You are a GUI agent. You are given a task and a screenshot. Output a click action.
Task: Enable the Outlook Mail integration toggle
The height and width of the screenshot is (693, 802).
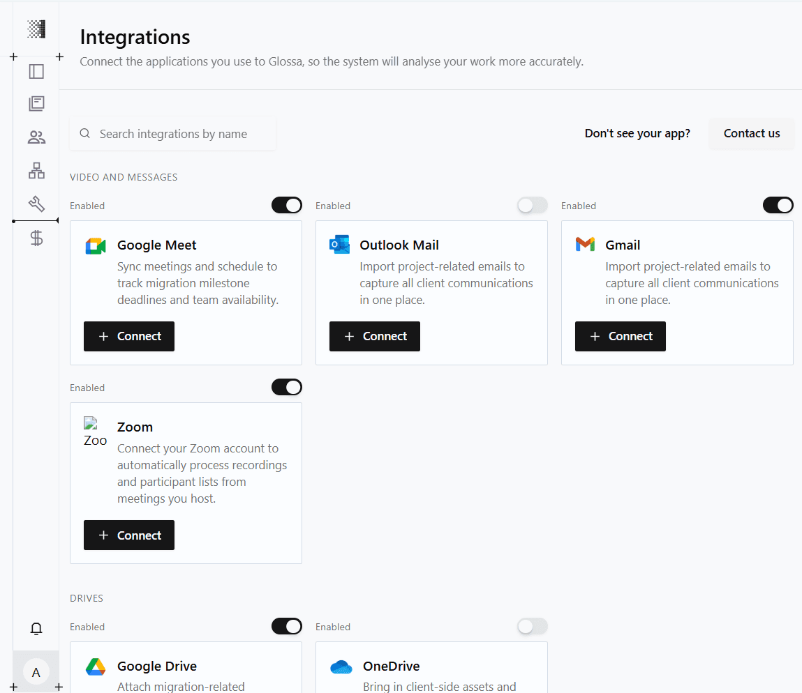(532, 205)
